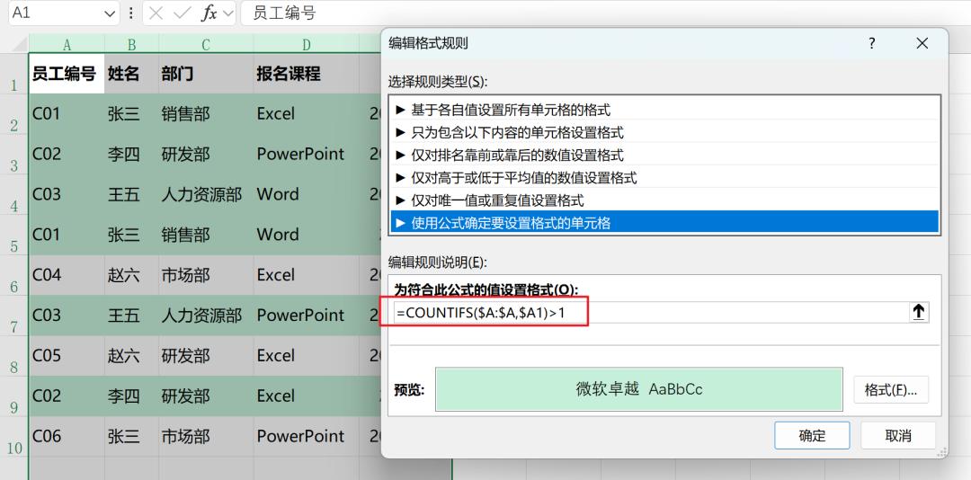Select PowerPoint cell in row 3
Screen dimensions: 971x480
point(306,155)
